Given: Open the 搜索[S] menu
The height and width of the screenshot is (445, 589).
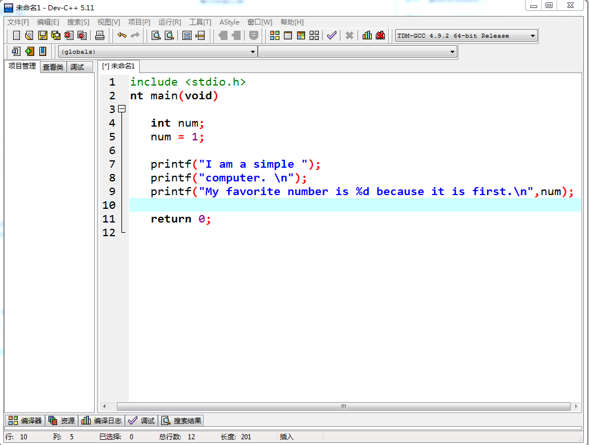Looking at the screenshot, I should pyautogui.click(x=78, y=22).
